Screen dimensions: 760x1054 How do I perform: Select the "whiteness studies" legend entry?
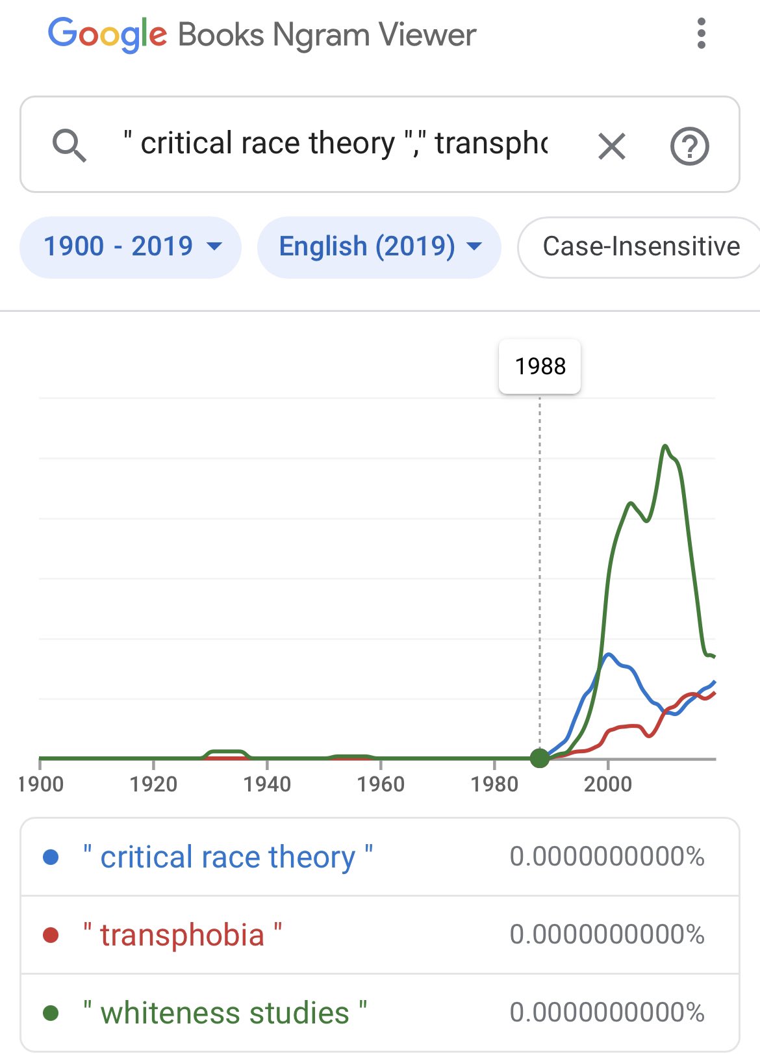click(225, 1013)
